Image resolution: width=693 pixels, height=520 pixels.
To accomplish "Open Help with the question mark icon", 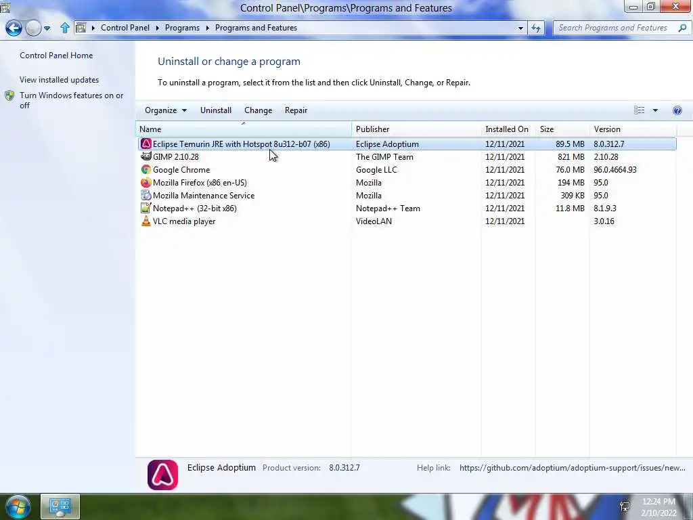I will pyautogui.click(x=677, y=110).
